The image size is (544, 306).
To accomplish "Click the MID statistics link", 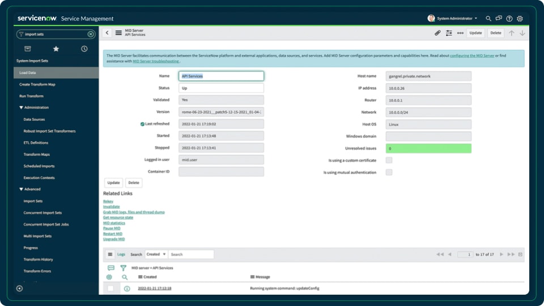I will 114,223.
